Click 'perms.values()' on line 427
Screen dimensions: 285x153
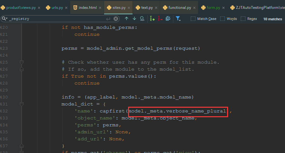pos(131,76)
